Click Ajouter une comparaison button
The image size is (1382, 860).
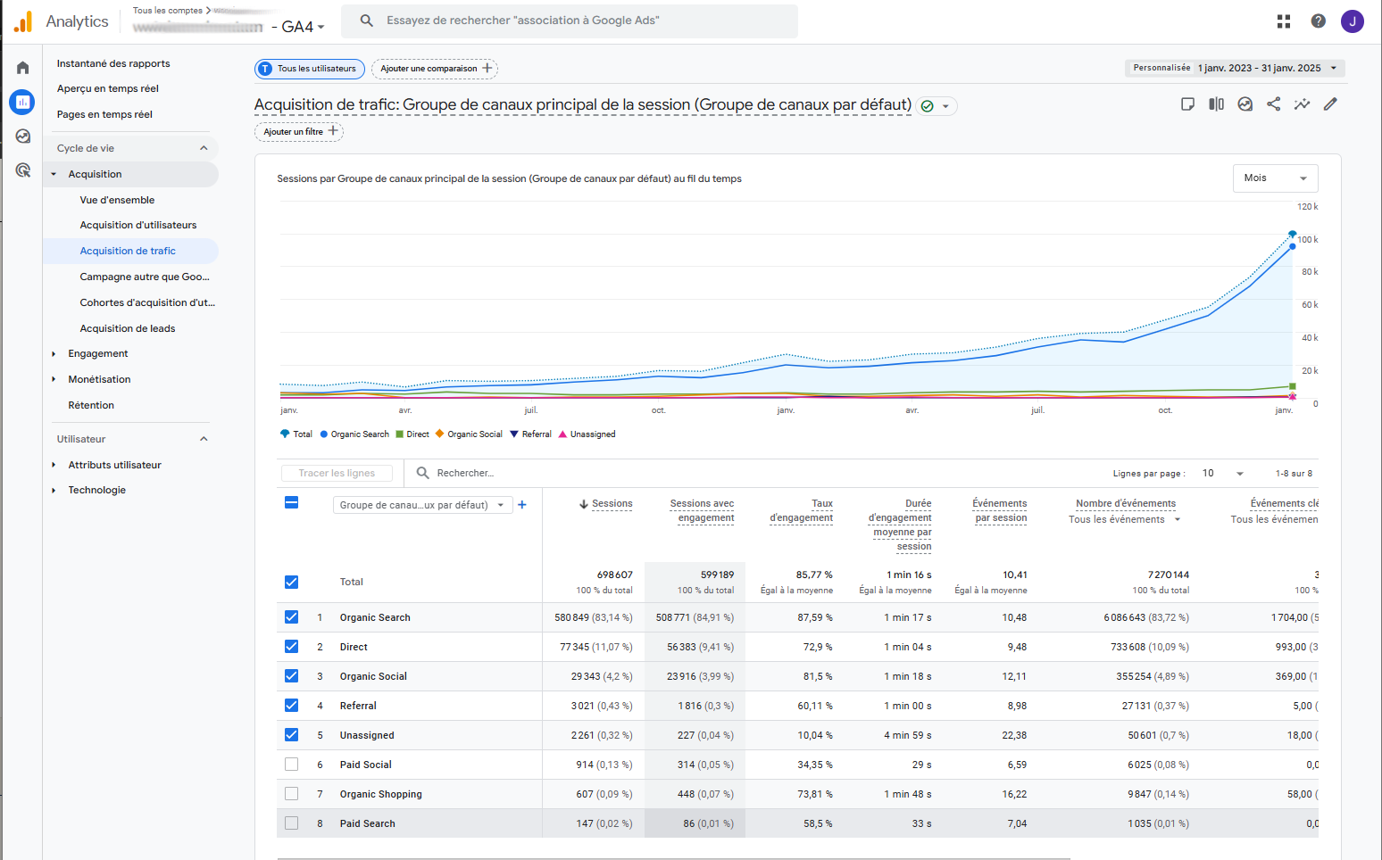435,69
